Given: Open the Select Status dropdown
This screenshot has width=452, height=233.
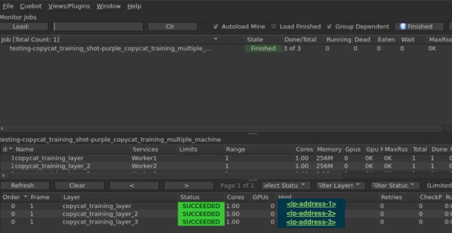Looking at the screenshot, I should tap(286, 185).
